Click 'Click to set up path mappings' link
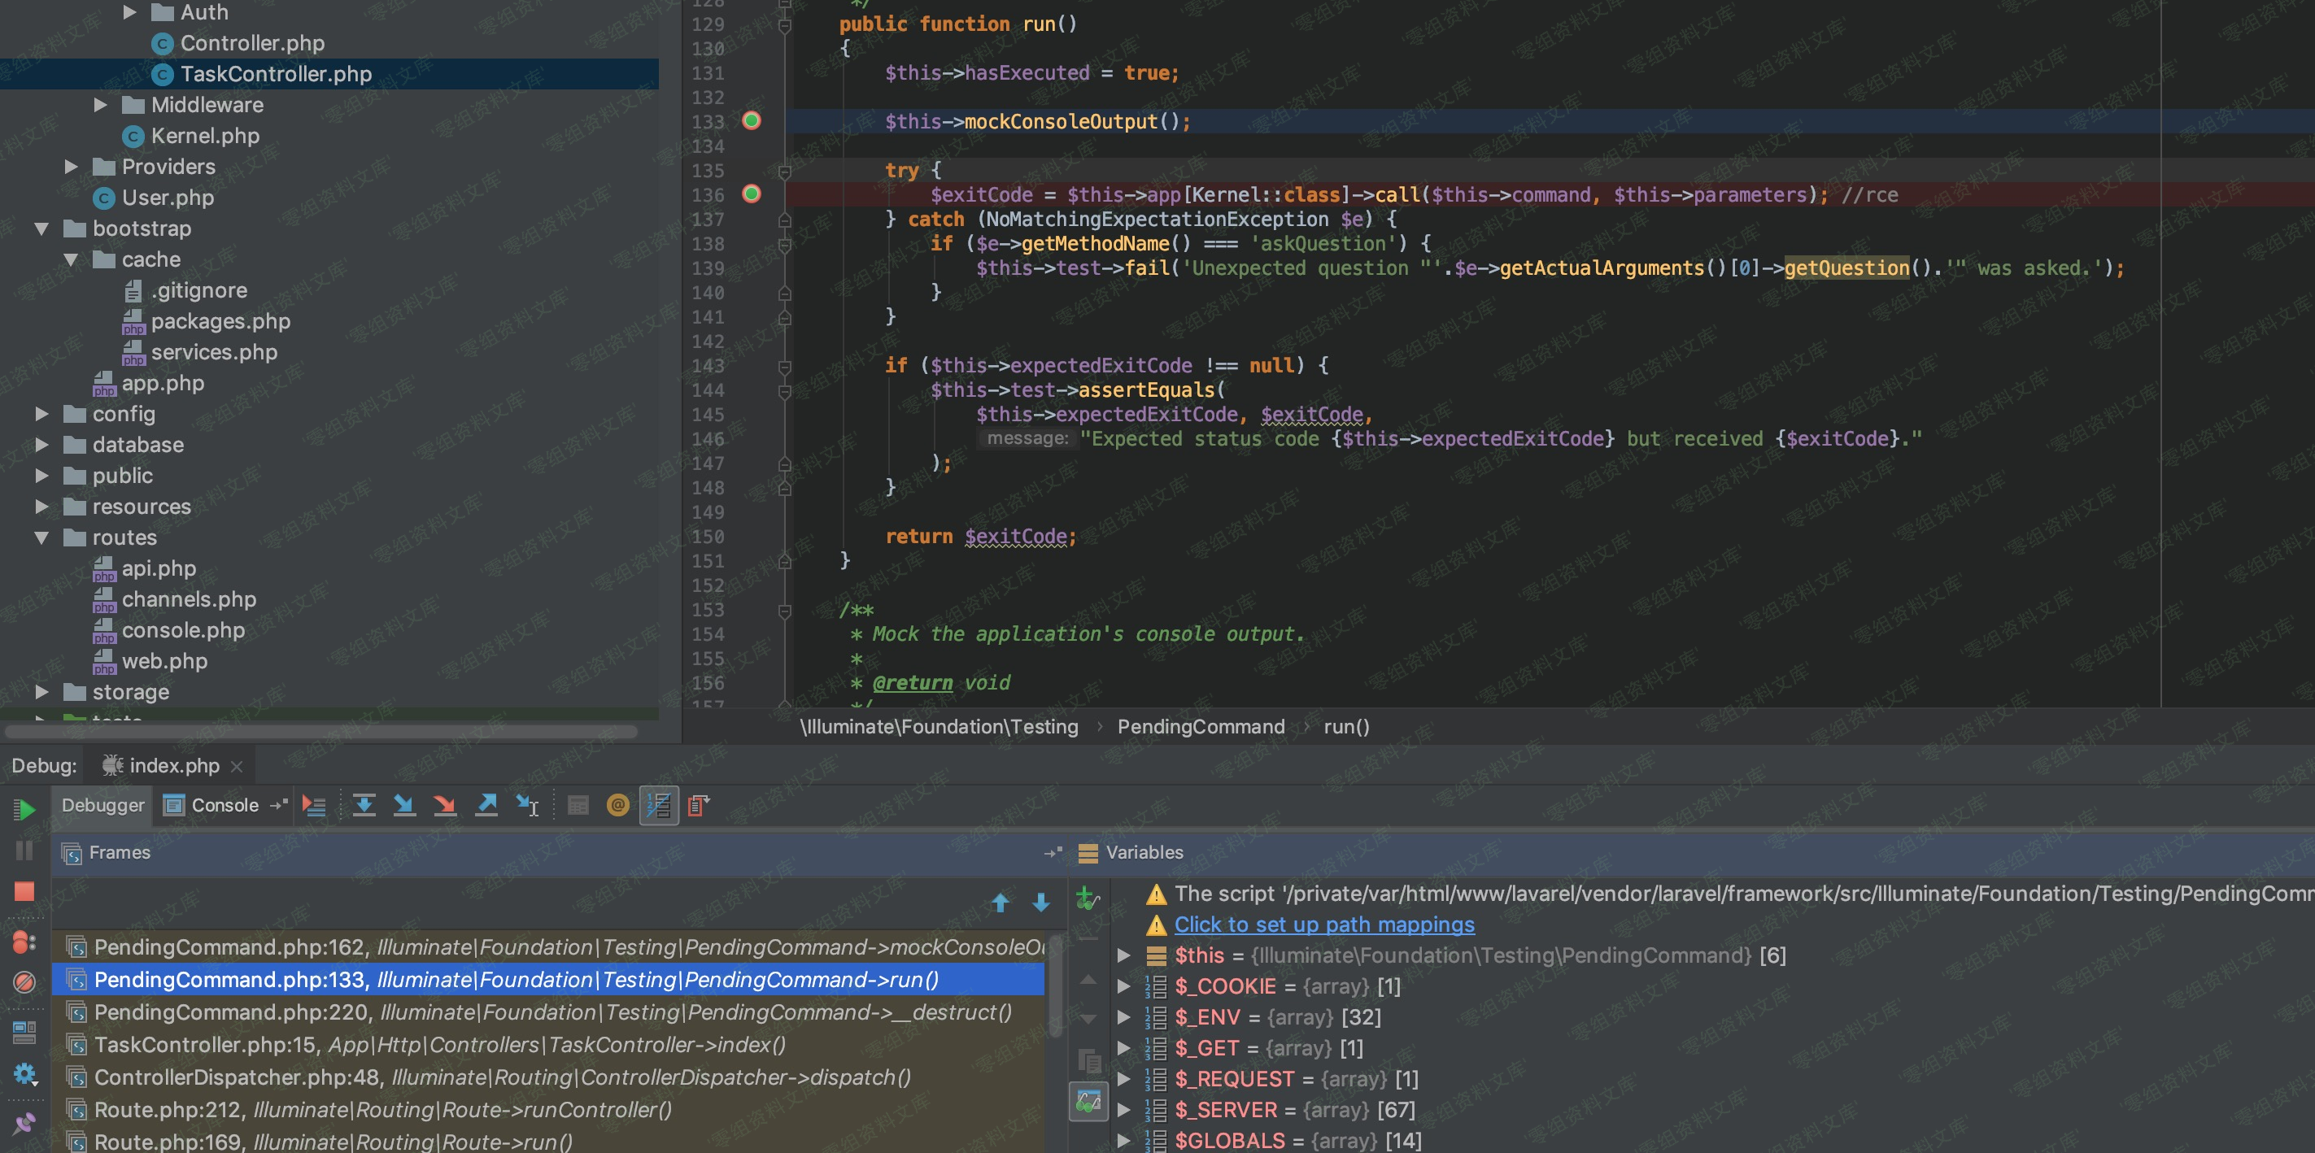 click(1323, 924)
